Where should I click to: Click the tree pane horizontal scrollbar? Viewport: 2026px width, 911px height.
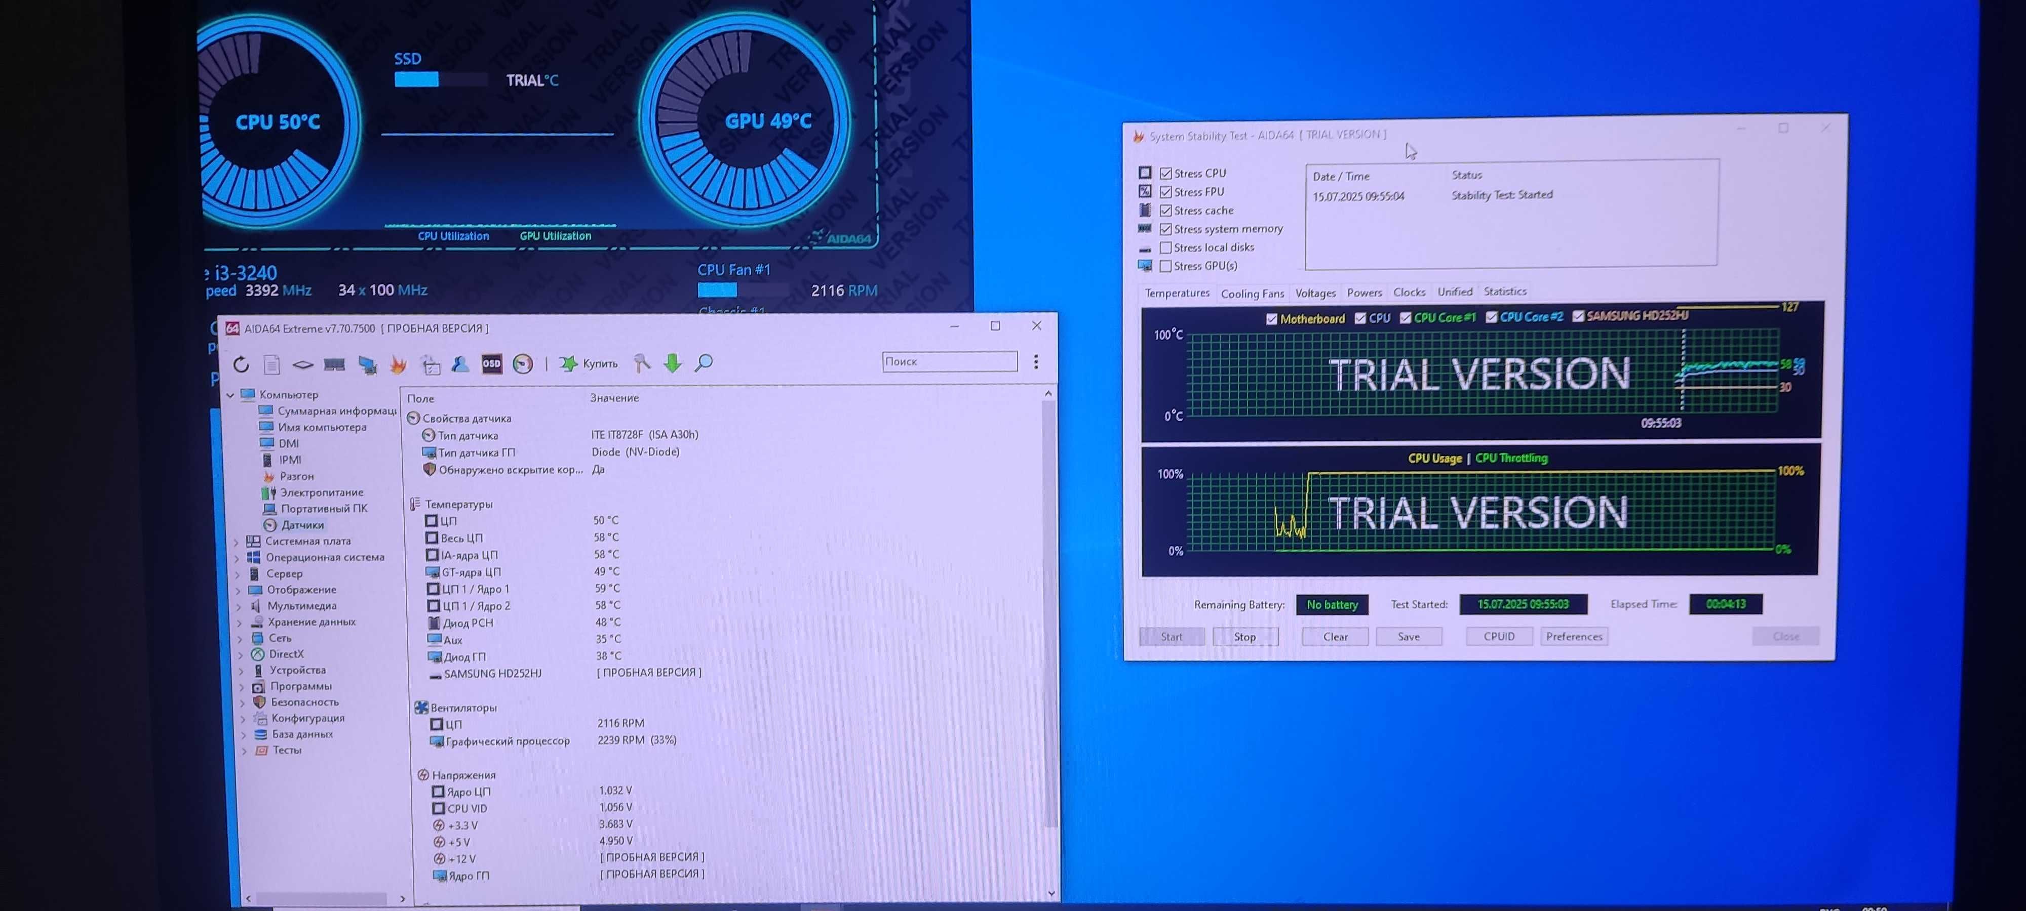click(322, 898)
